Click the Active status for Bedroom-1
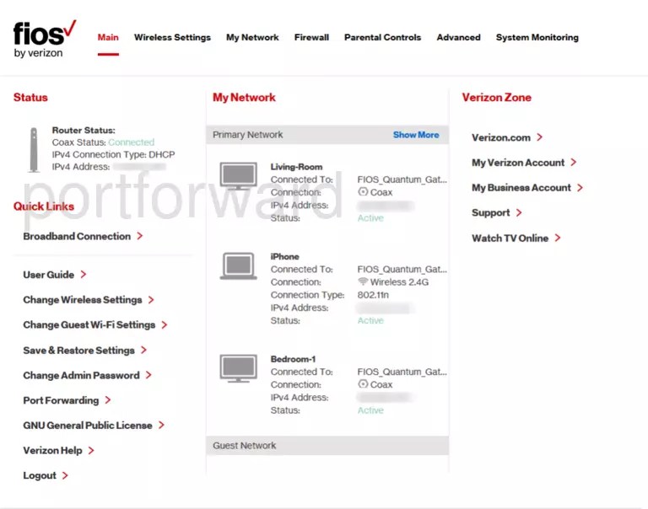Screen dimensions: 648x509 [x=370, y=410]
